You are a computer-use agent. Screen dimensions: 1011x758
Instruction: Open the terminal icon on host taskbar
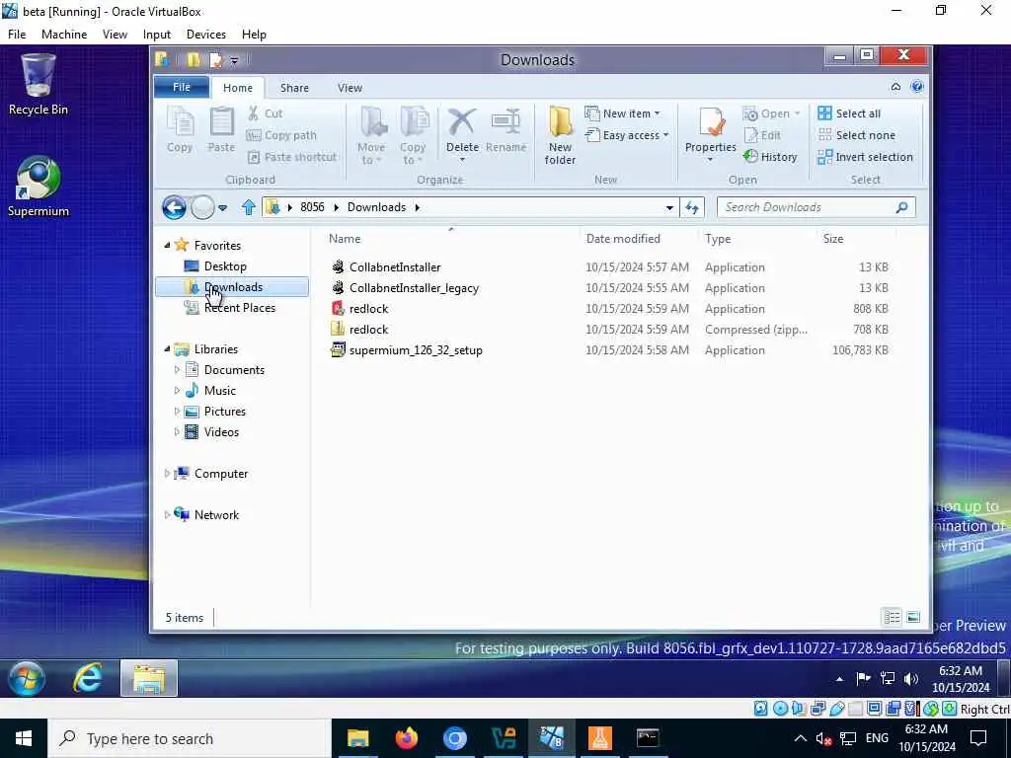point(648,738)
